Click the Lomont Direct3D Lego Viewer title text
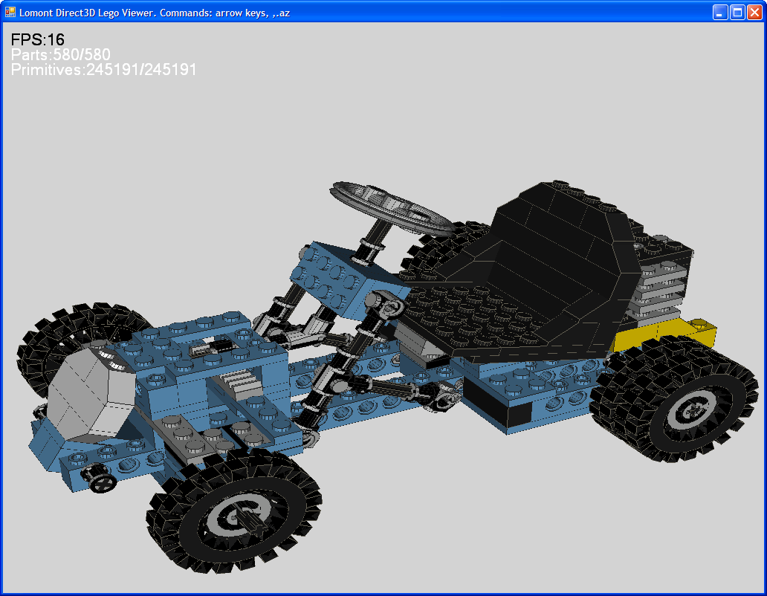 [155, 13]
